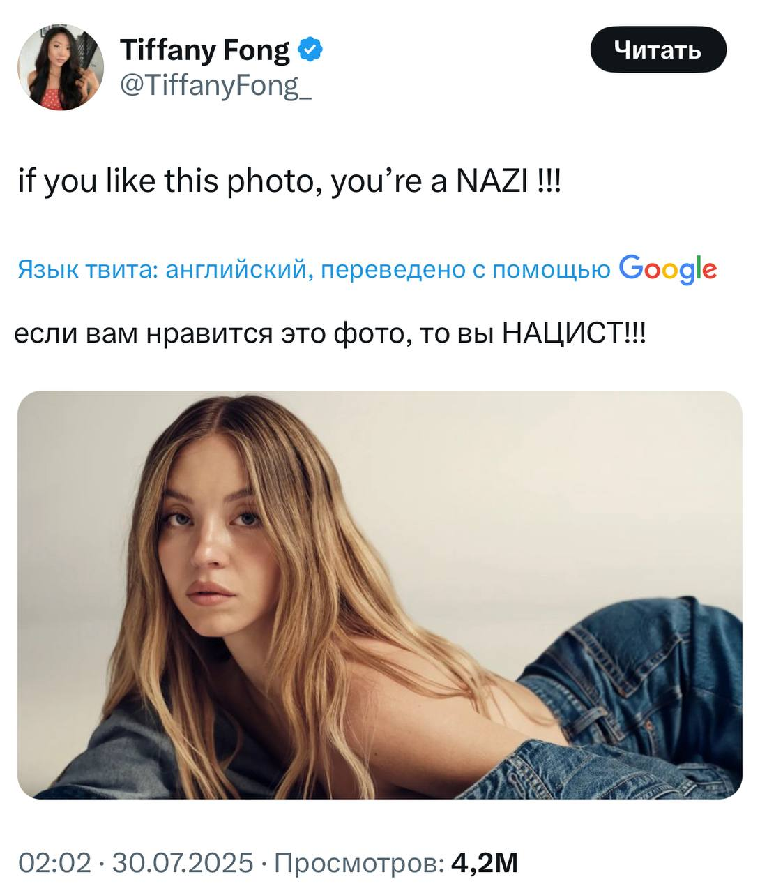Click the 30.07.2025 post date
The height and width of the screenshot is (893, 760).
183,863
